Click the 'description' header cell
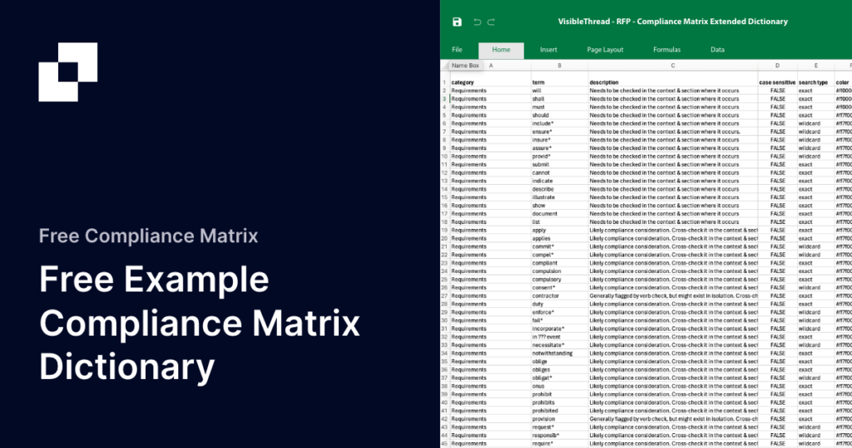Viewport: 852px width, 448px height. coord(672,82)
